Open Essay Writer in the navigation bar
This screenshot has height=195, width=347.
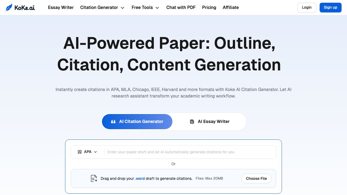pyautogui.click(x=61, y=8)
